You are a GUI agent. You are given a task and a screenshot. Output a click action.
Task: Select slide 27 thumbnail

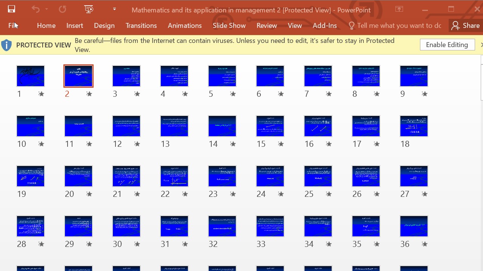pos(414,176)
